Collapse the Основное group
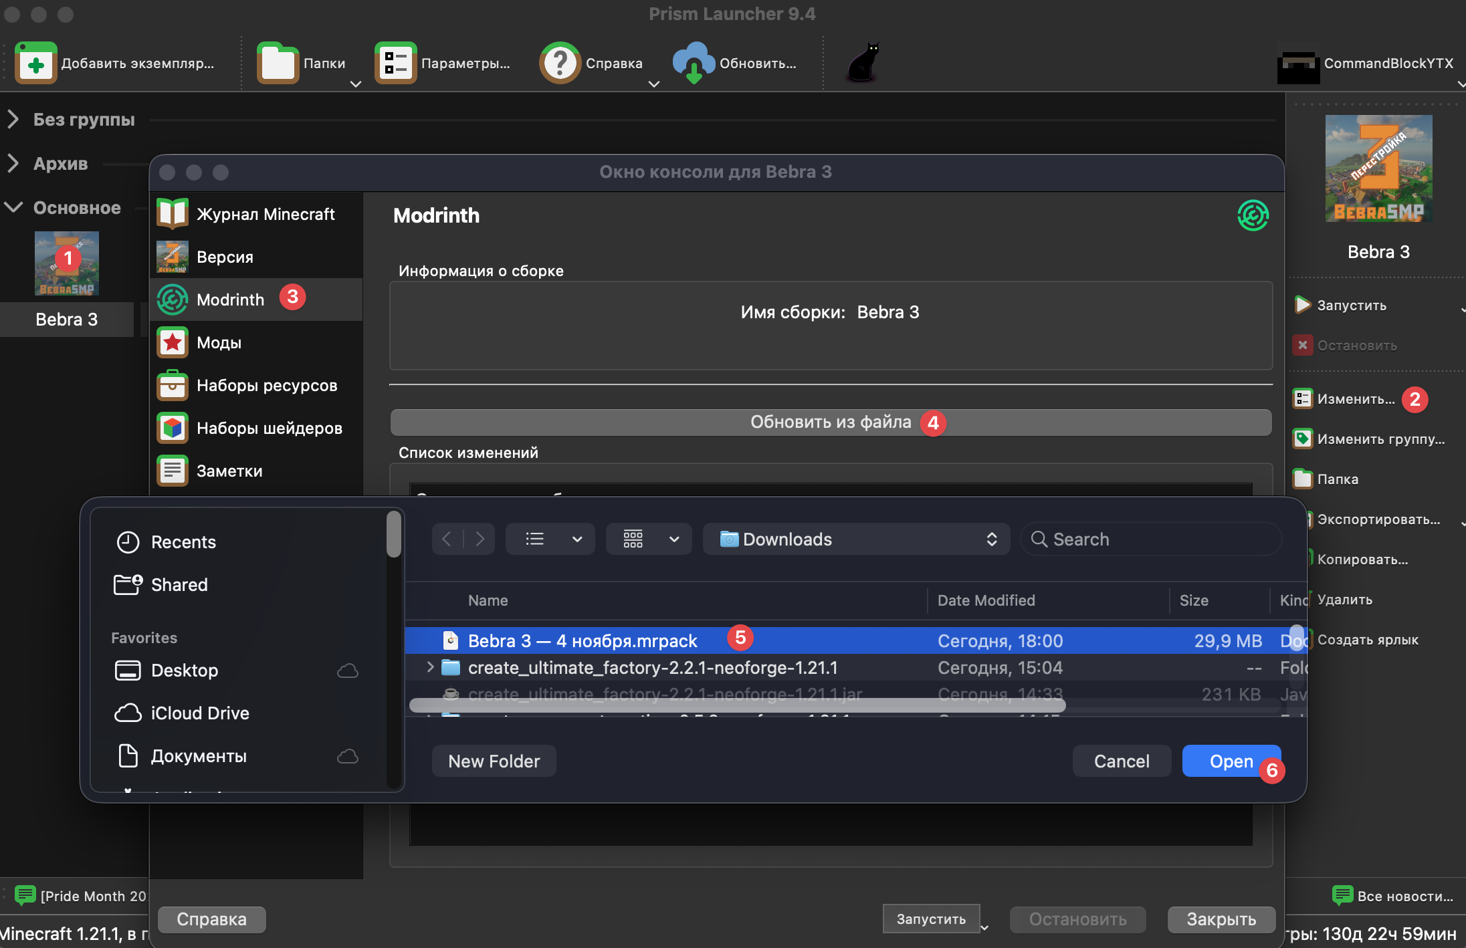 (13, 207)
